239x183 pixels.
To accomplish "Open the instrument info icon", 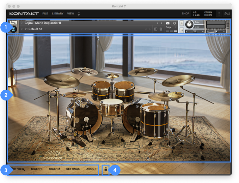I will (174, 23).
